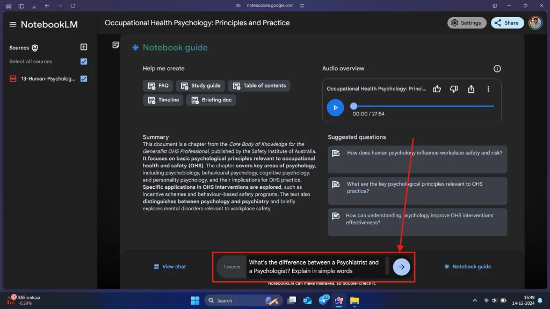Screen dimensions: 550x309
Task: Open Telegram from the taskbar
Action: [323, 300]
